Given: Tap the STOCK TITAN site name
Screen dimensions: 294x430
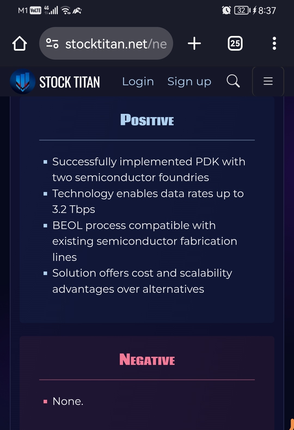Looking at the screenshot, I should point(70,82).
